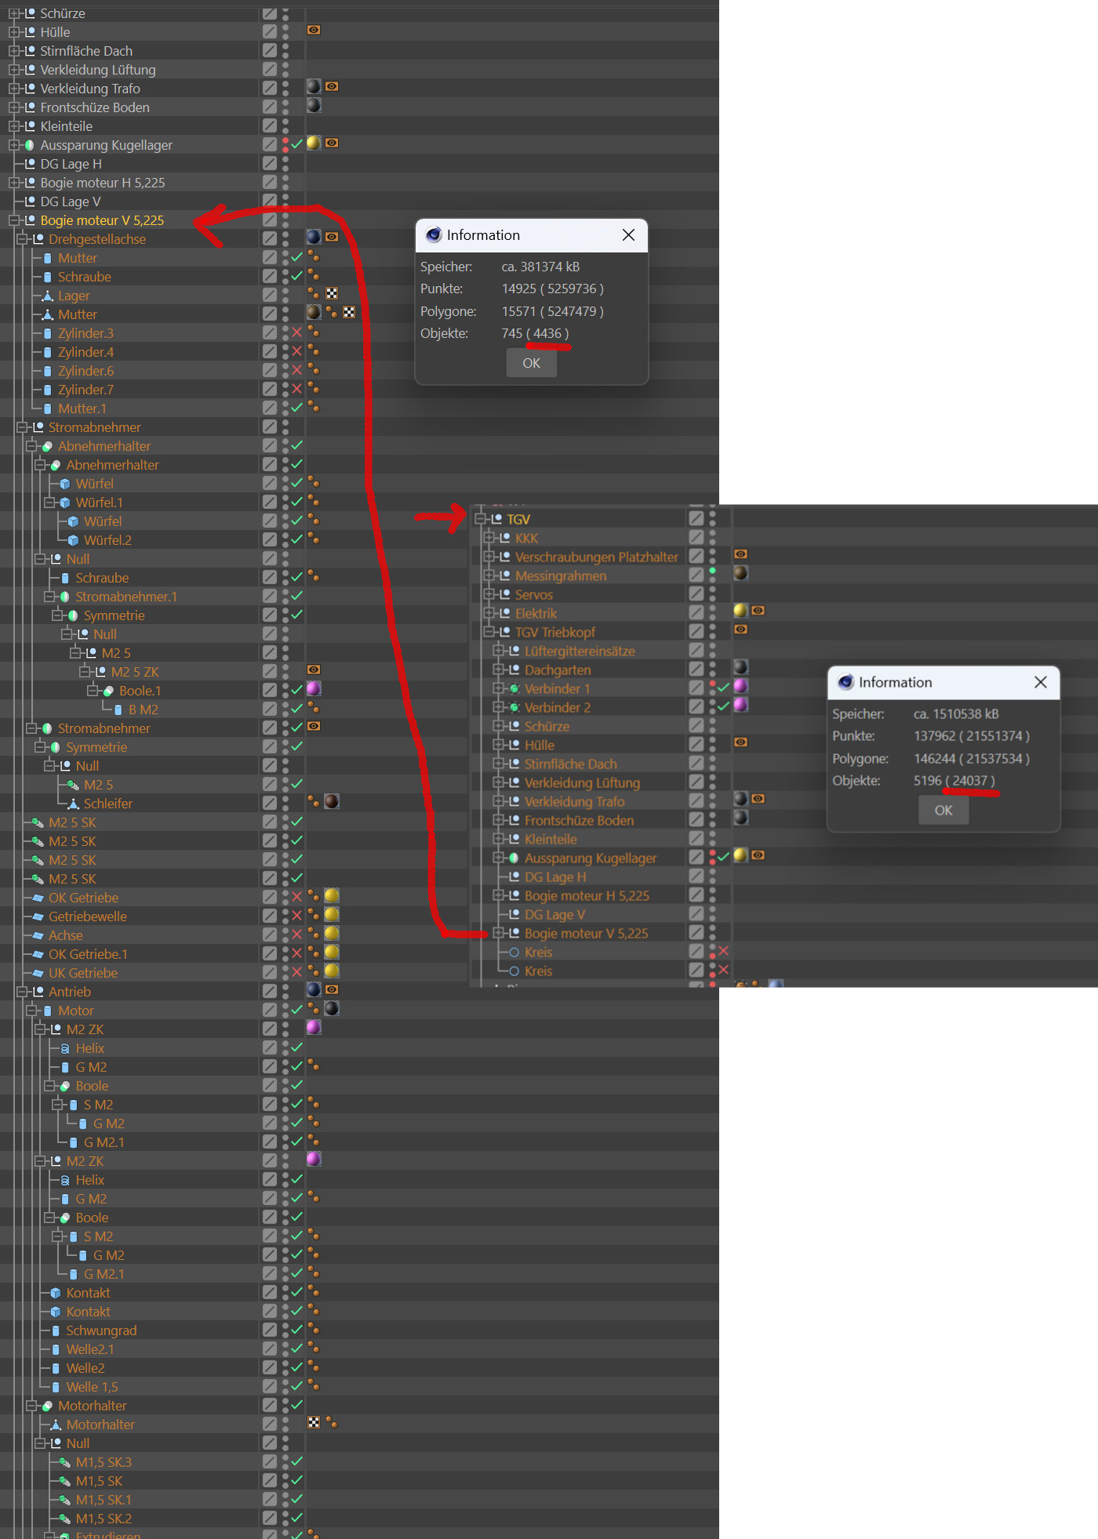Collapse the Antrieb group
The image size is (1098, 1539).
click(22, 992)
